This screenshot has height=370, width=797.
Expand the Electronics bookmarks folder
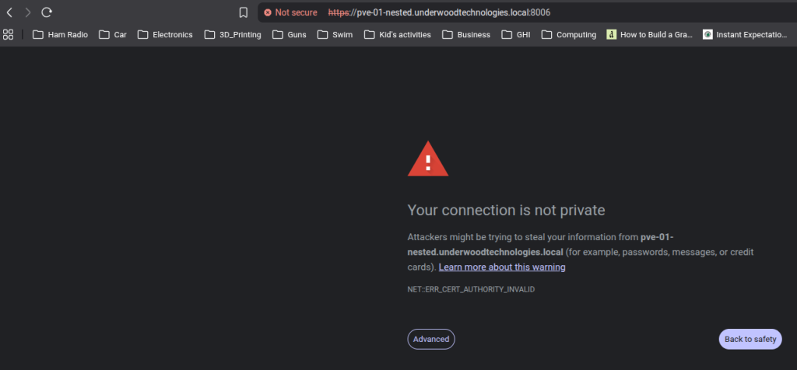165,34
